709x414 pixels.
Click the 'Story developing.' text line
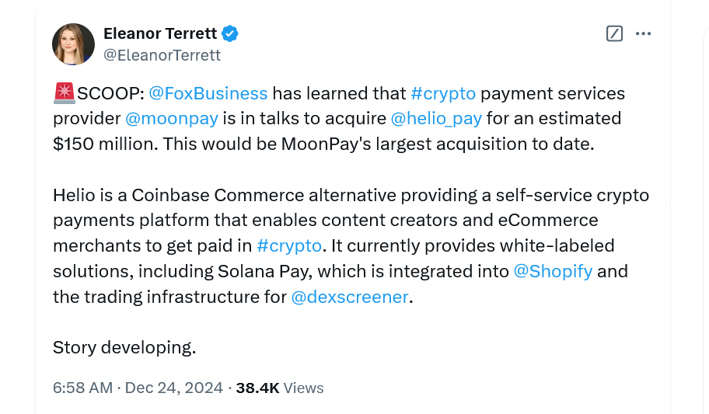coord(124,347)
